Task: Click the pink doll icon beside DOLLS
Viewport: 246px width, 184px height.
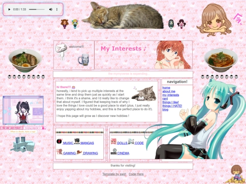Action: tap(113, 141)
